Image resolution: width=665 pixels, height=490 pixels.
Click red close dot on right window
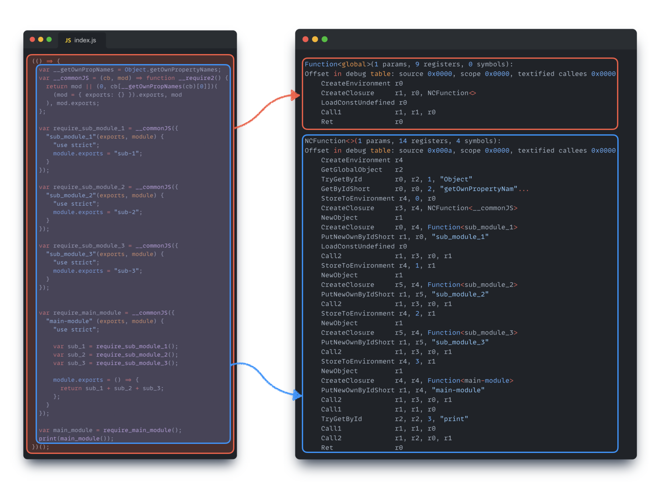pos(306,39)
